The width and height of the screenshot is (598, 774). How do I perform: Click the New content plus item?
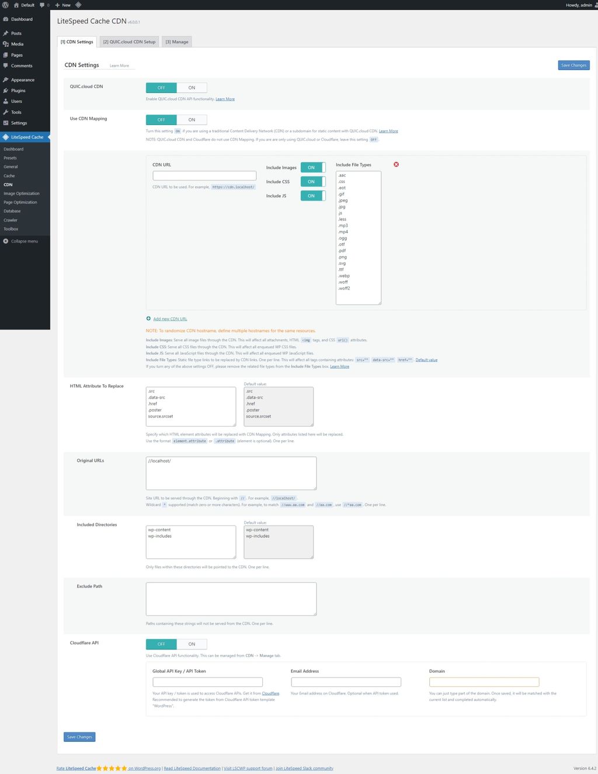pyautogui.click(x=63, y=5)
